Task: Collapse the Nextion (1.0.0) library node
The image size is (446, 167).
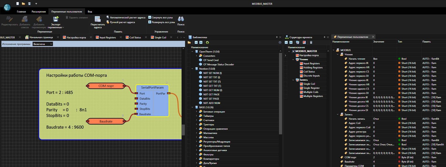Action: (192, 69)
